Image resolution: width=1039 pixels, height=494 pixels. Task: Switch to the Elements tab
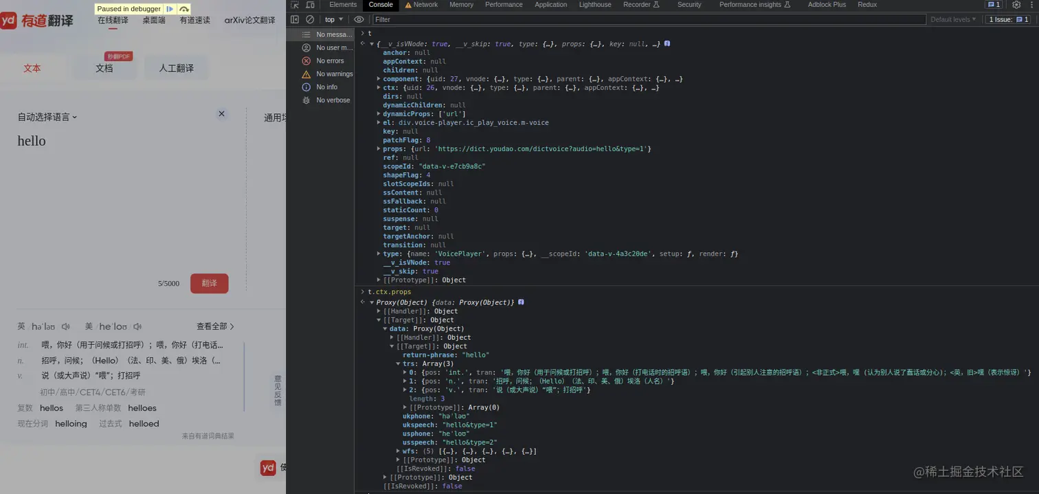343,5
